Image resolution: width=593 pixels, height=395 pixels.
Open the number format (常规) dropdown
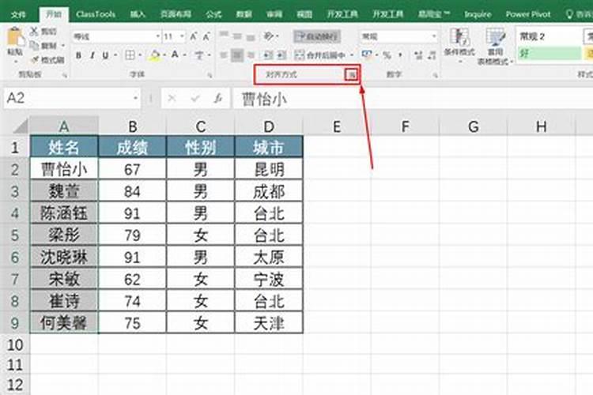point(434,36)
